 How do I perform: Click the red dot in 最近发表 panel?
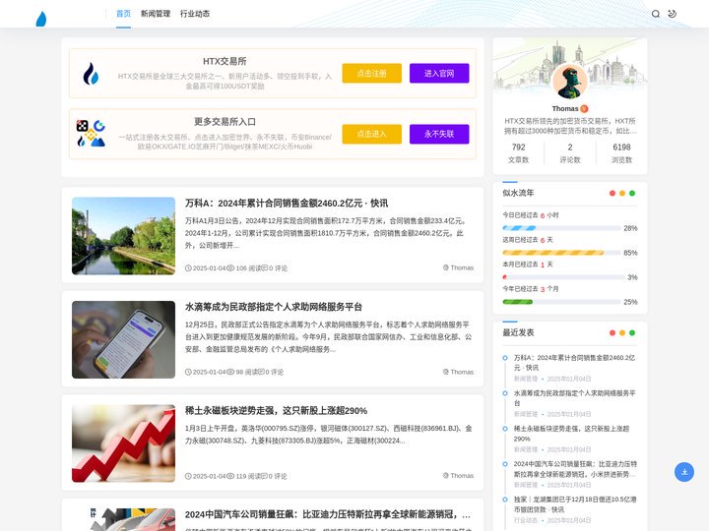612,332
